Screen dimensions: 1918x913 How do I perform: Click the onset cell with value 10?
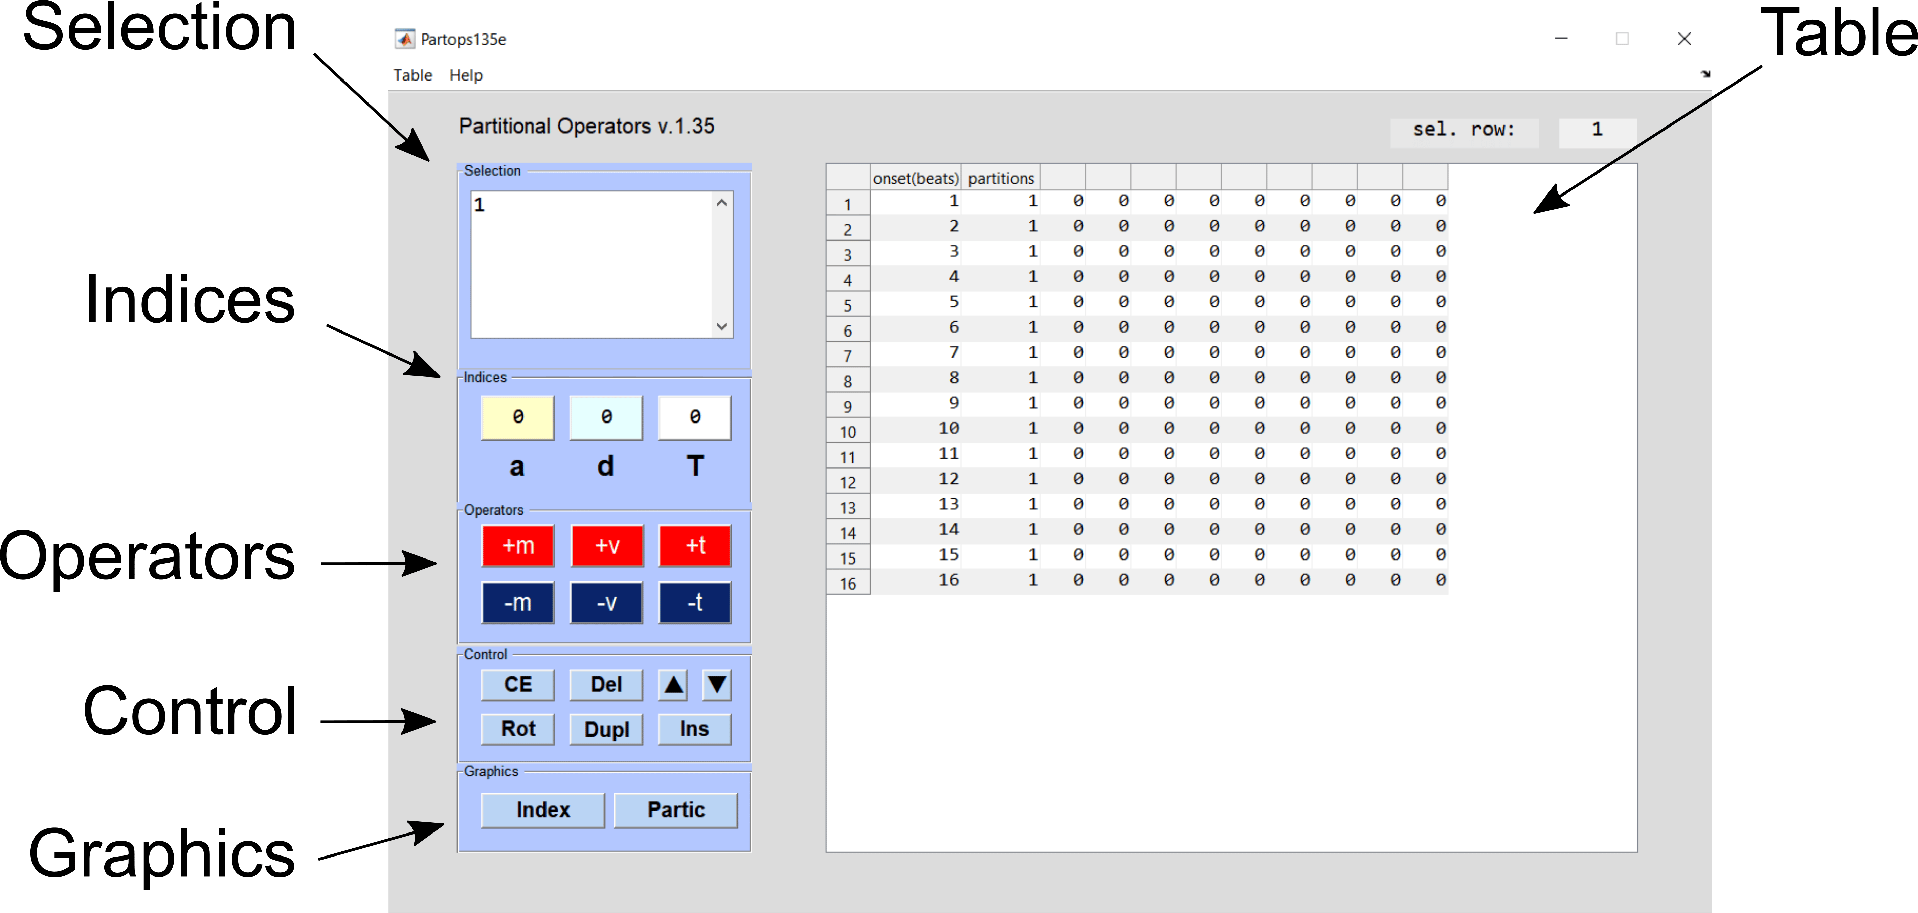coord(916,429)
